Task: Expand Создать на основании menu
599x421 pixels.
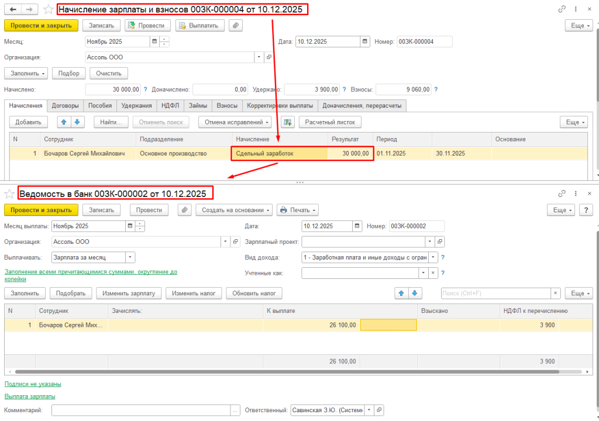Action: click(234, 210)
